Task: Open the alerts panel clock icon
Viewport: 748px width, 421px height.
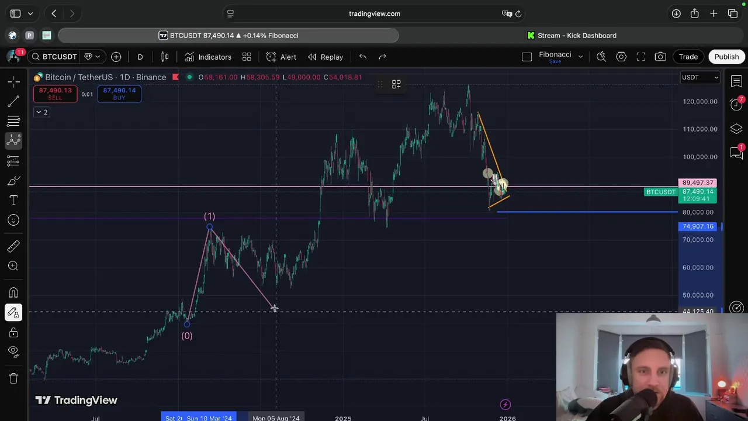Action: tap(736, 105)
